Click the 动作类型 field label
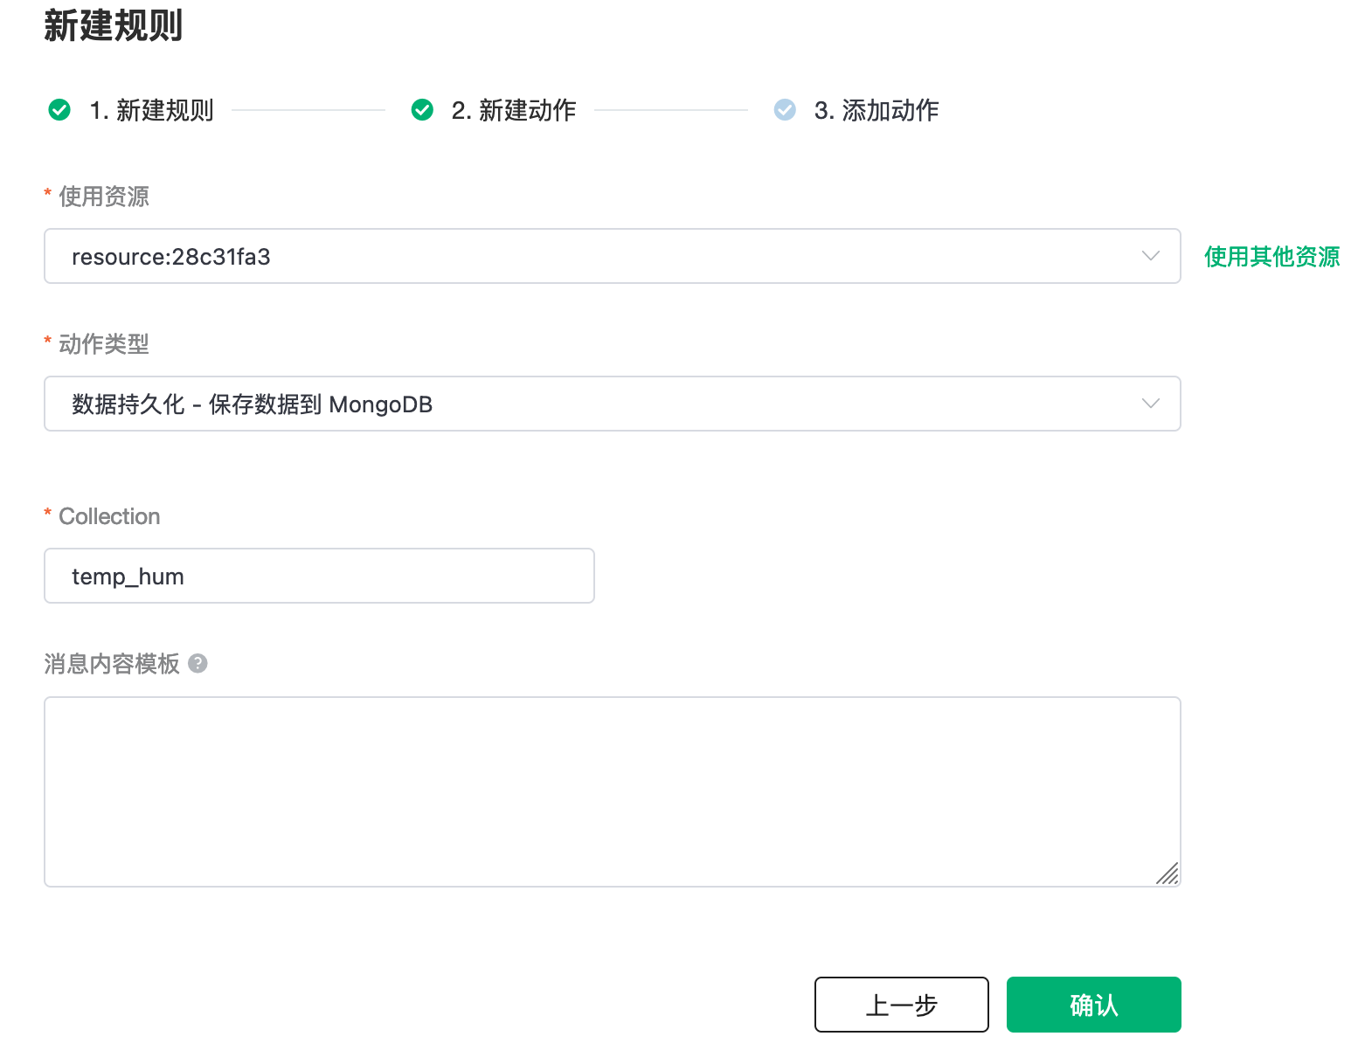Image resolution: width=1365 pixels, height=1064 pixels. [x=104, y=344]
